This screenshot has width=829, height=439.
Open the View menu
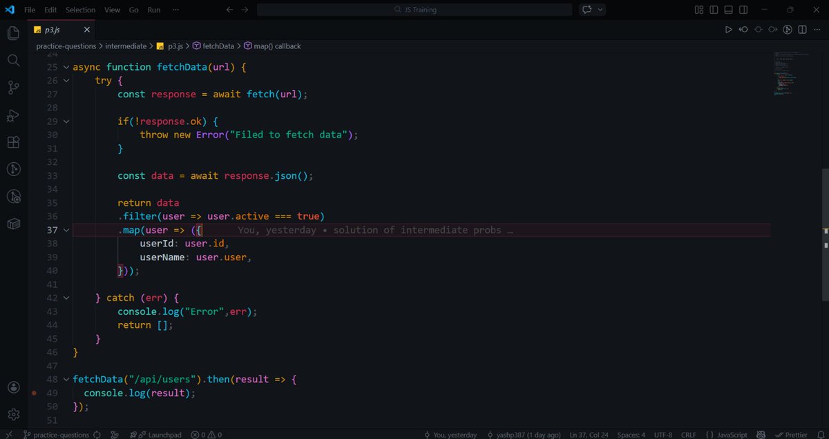pos(112,10)
